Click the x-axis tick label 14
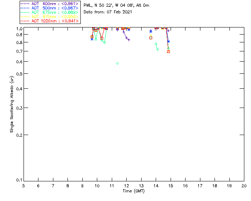The image size is (251, 201). pyautogui.click(x=156, y=186)
